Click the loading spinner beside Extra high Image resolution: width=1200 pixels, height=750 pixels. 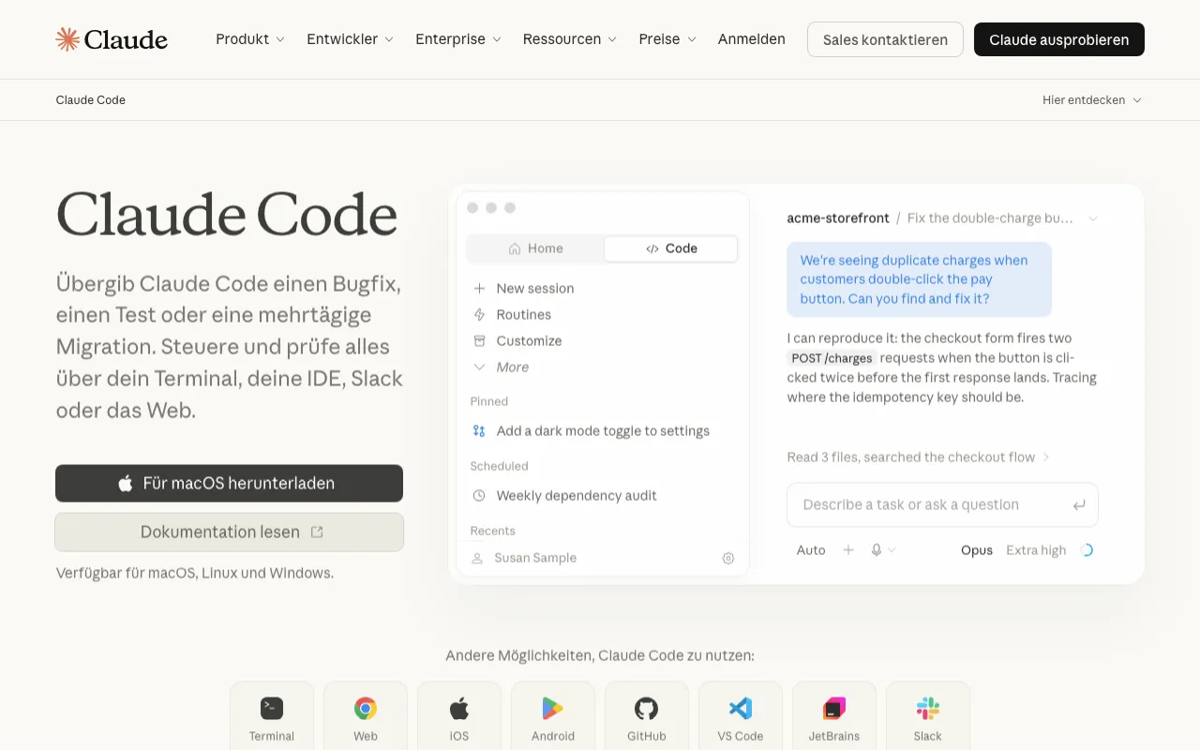tap(1087, 550)
